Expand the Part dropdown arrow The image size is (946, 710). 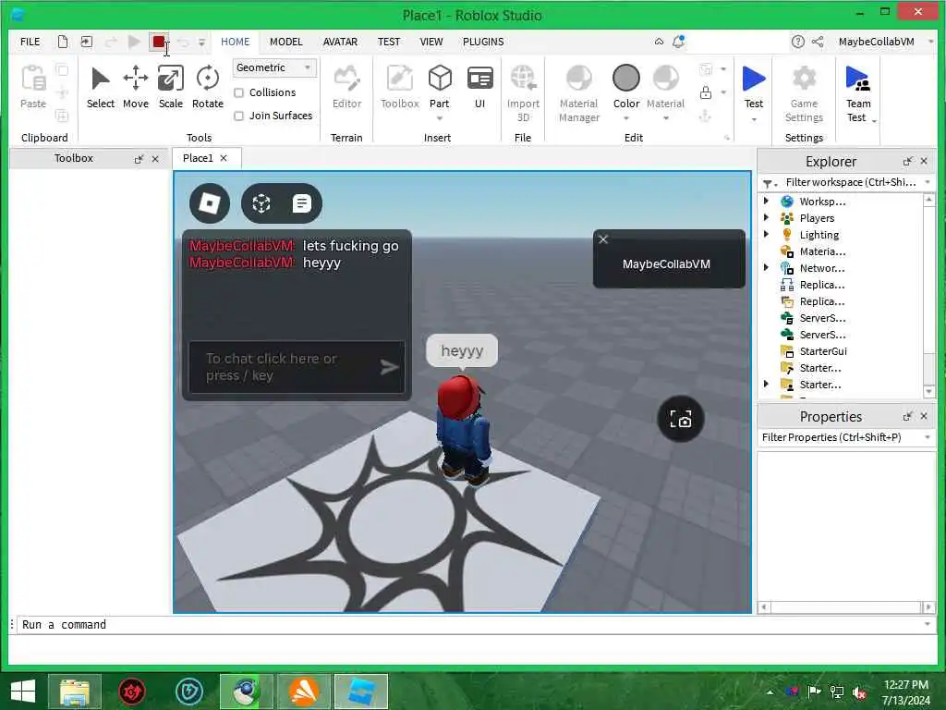click(440, 118)
